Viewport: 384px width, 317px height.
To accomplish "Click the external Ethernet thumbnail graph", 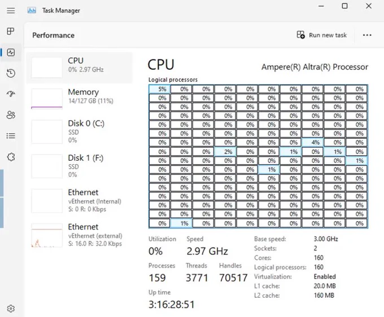I will pyautogui.click(x=47, y=235).
